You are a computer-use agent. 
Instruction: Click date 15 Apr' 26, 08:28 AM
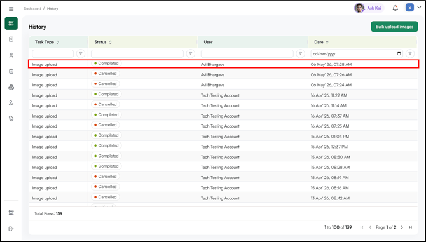pyautogui.click(x=331, y=168)
